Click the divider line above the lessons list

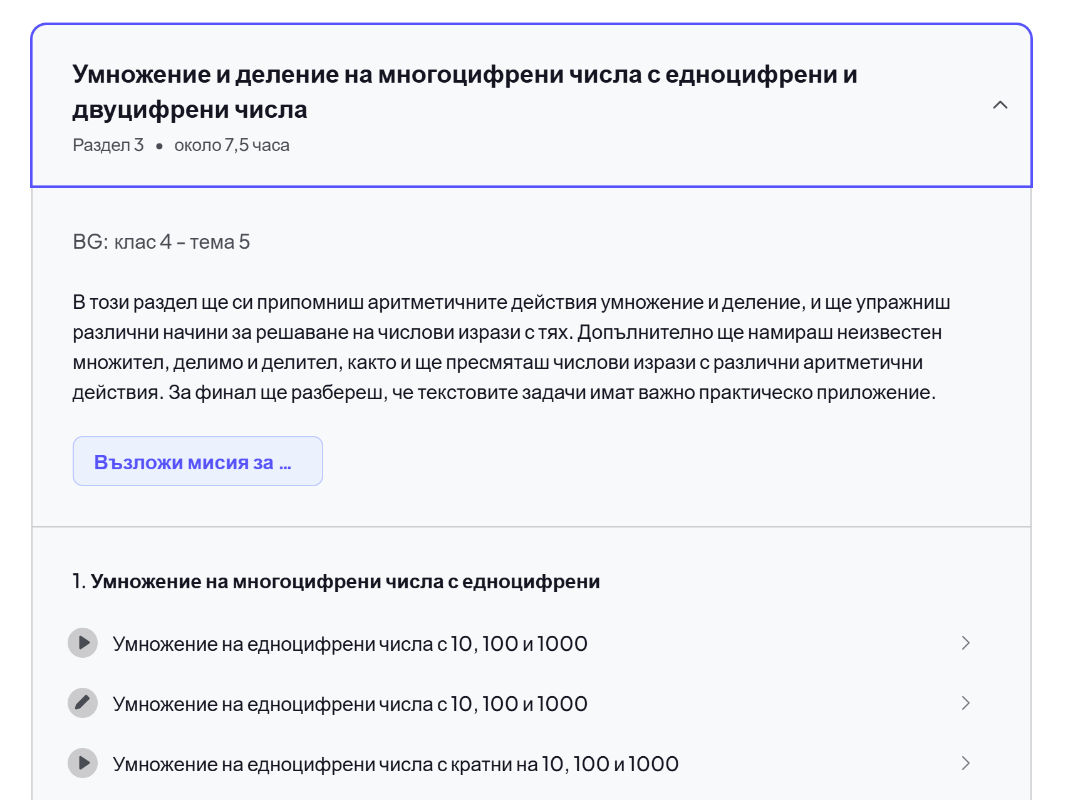coord(531,527)
